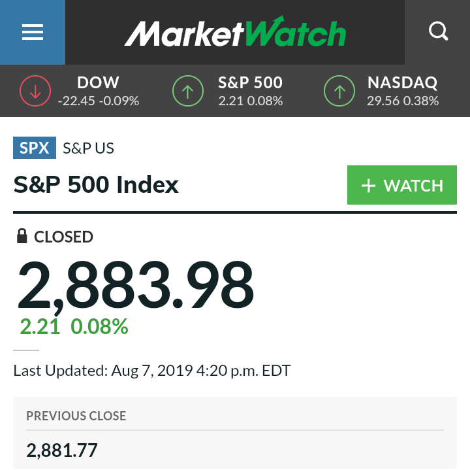Image resolution: width=470 pixels, height=470 pixels.
Task: Click the plus icon on WATCH button
Action: coord(369,186)
